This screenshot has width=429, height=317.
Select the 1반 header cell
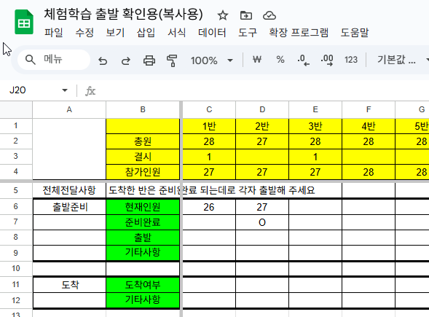tap(209, 126)
